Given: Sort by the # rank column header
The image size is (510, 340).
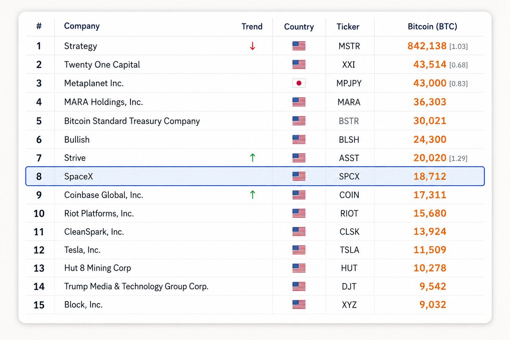Looking at the screenshot, I should click(39, 26).
